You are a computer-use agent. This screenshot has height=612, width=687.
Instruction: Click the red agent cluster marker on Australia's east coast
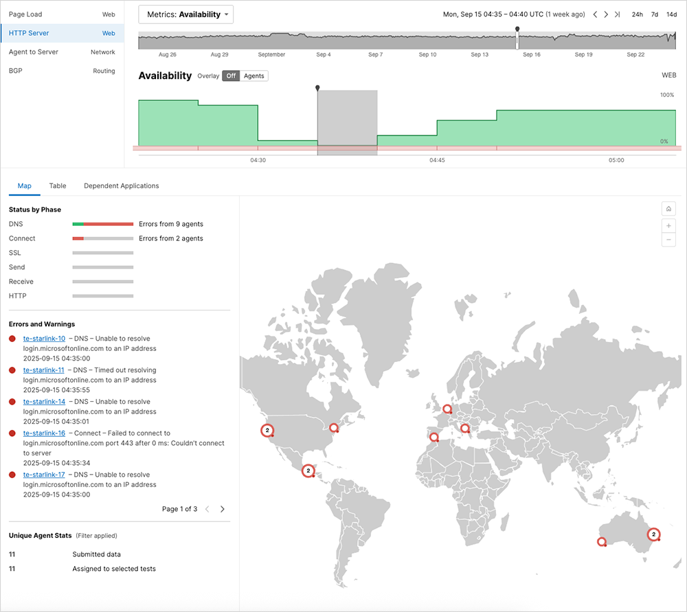click(653, 534)
